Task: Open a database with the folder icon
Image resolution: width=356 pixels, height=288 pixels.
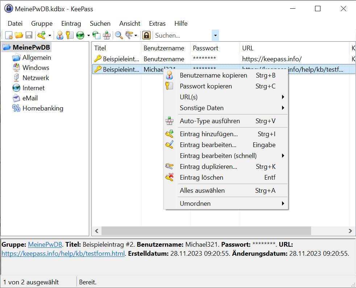Action: 19,35
